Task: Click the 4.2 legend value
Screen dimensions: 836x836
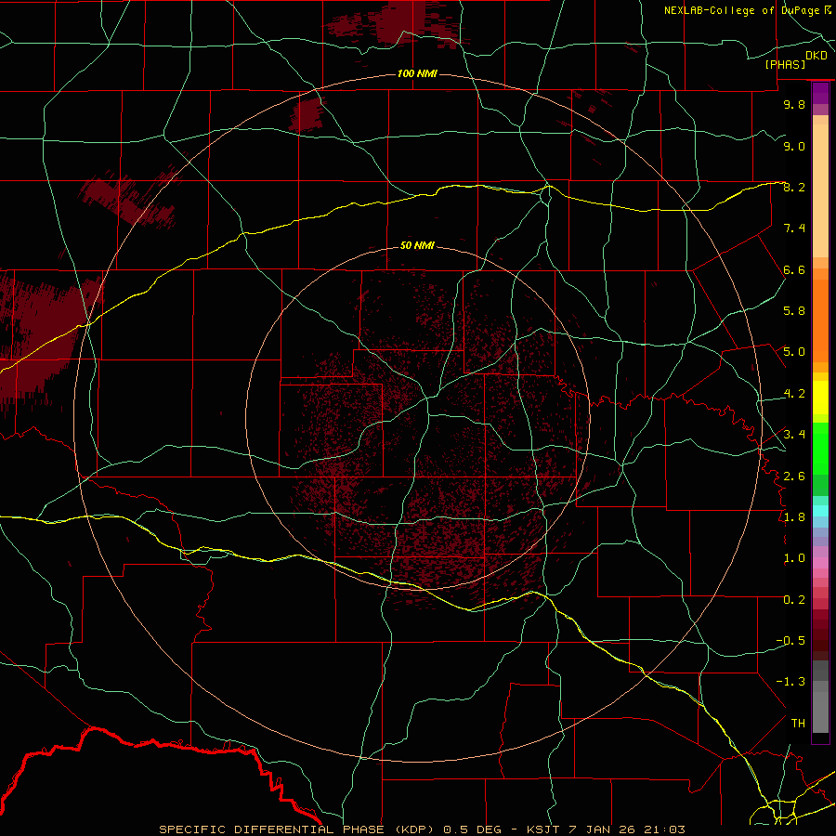Action: point(794,394)
